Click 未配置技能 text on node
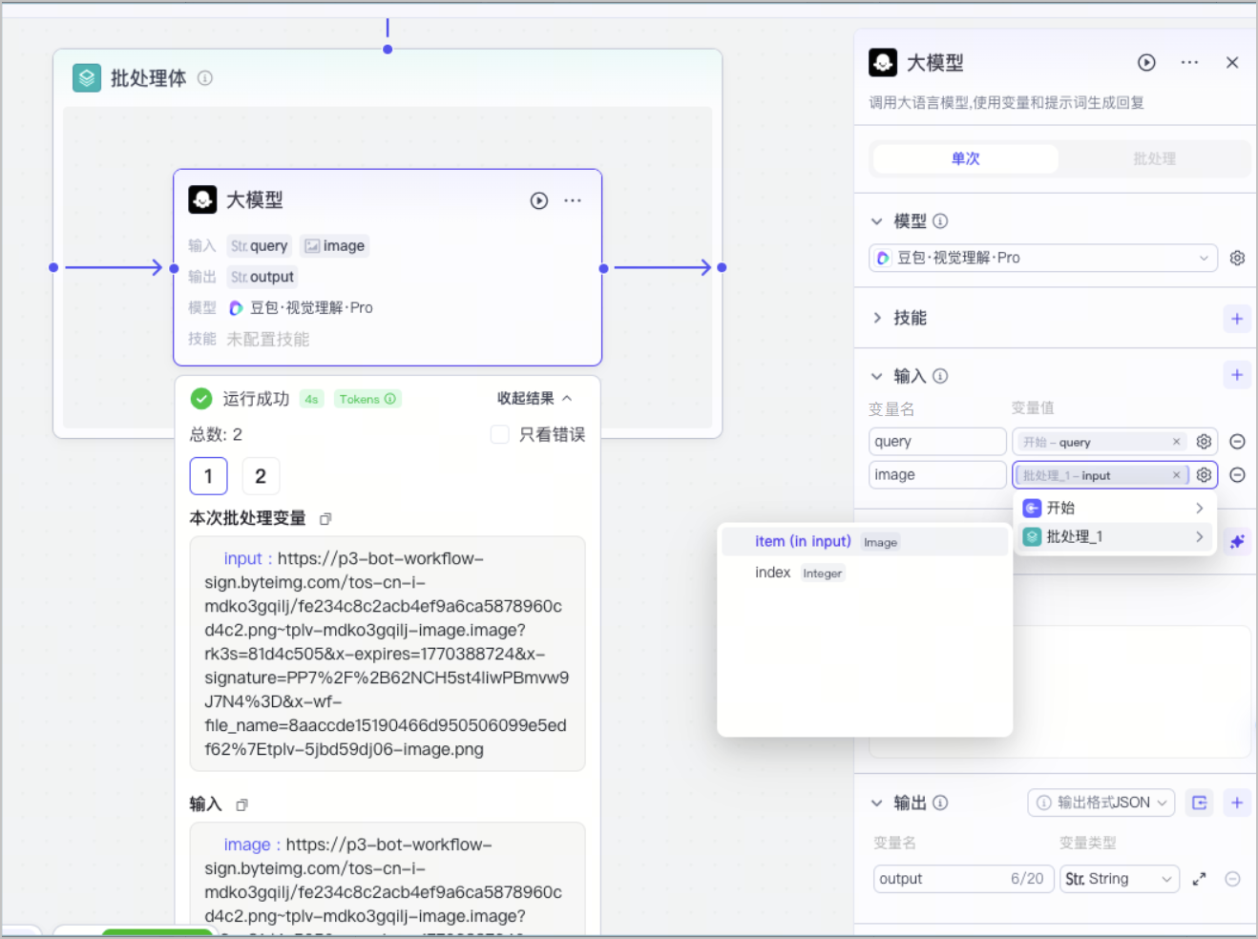The width and height of the screenshot is (1258, 939). click(x=268, y=339)
